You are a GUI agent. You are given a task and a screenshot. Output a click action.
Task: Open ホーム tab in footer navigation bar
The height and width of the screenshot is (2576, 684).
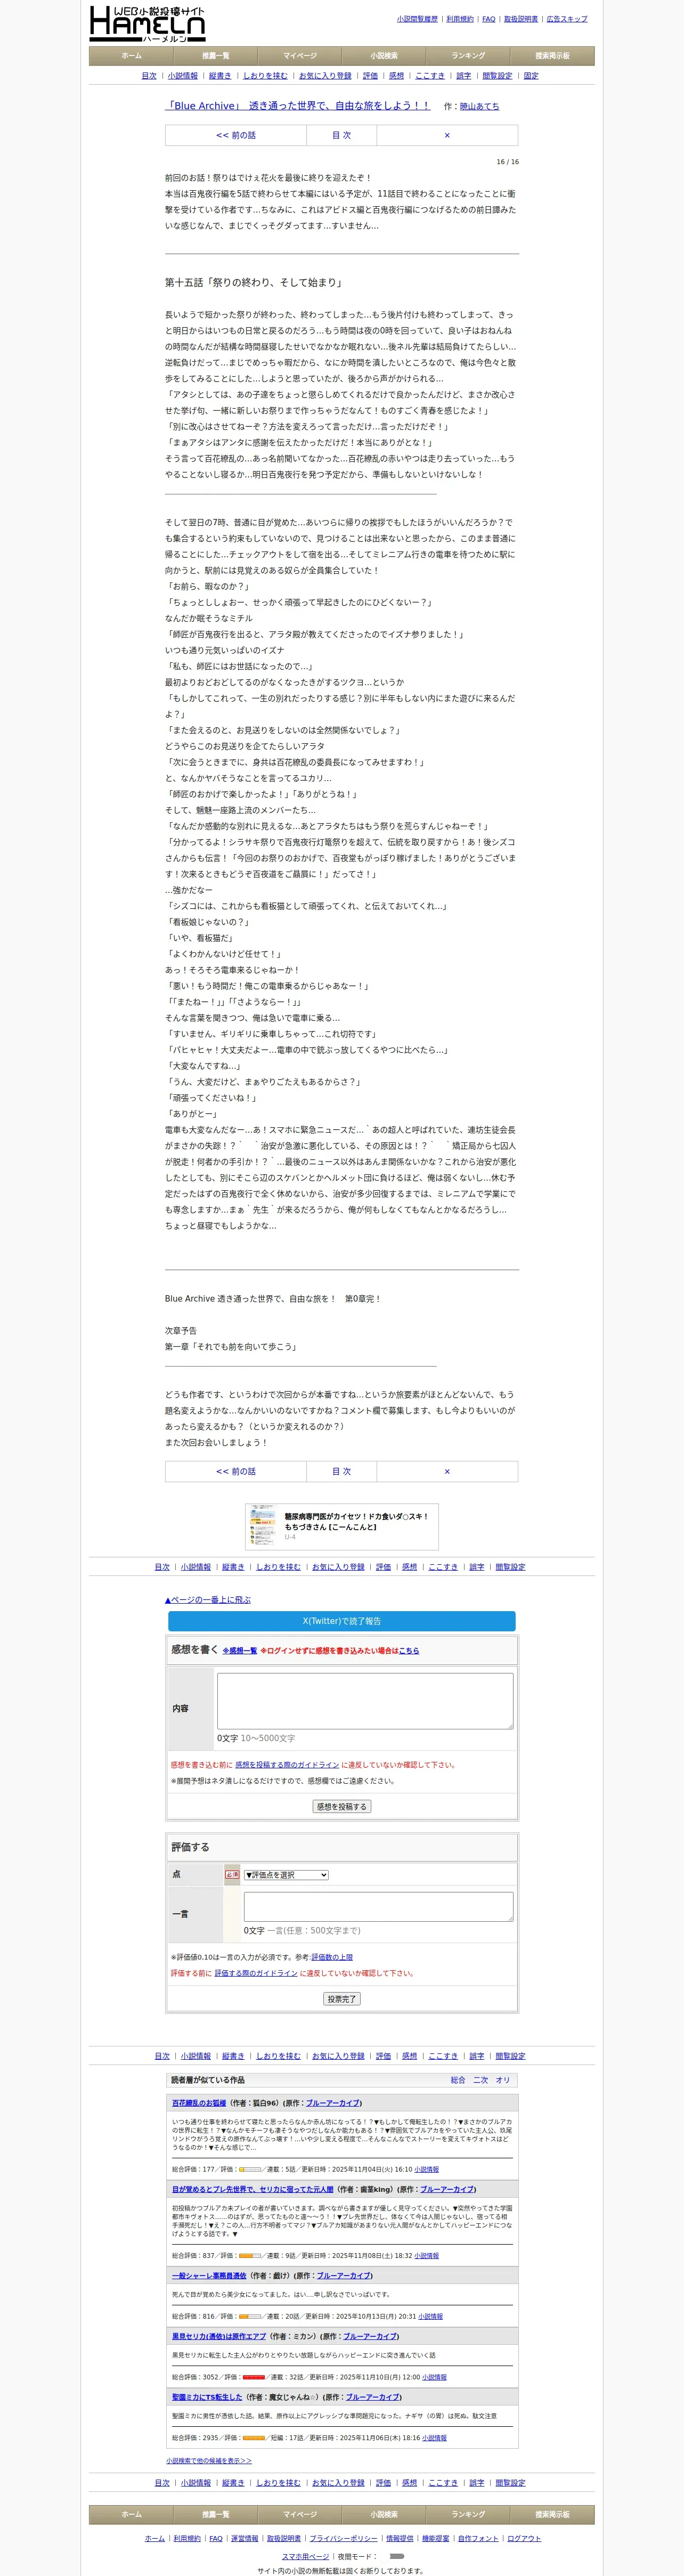click(x=131, y=2514)
